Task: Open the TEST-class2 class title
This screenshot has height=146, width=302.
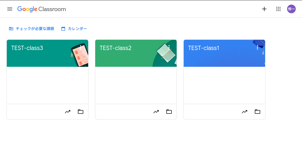Action: (x=116, y=48)
